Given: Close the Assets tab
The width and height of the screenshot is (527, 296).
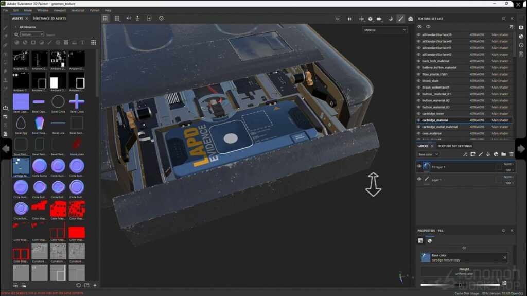Looking at the screenshot, I should (x=27, y=18).
